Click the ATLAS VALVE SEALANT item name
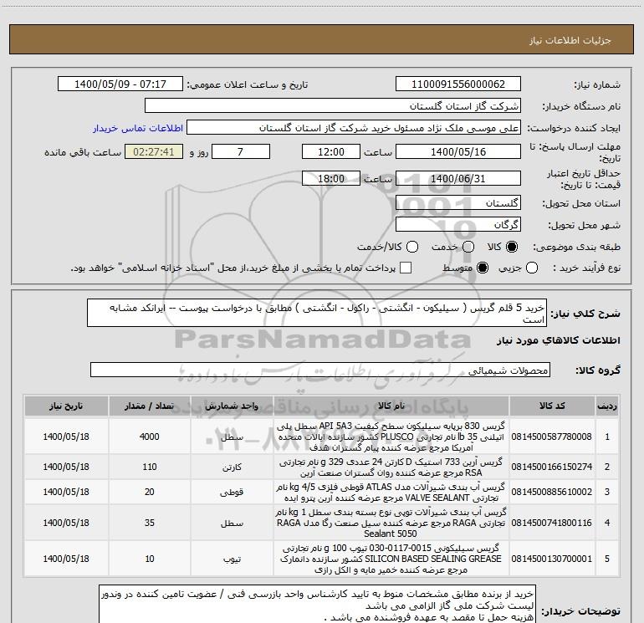 coord(391,492)
